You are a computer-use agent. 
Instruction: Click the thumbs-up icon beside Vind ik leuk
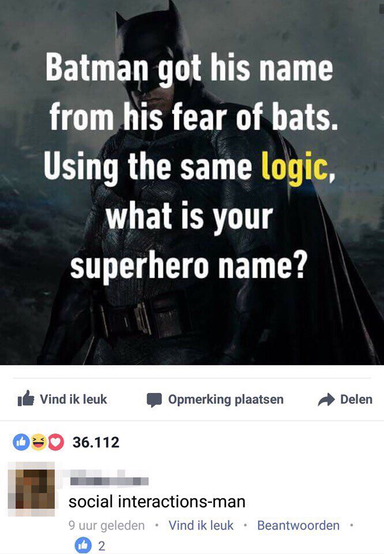point(26,399)
